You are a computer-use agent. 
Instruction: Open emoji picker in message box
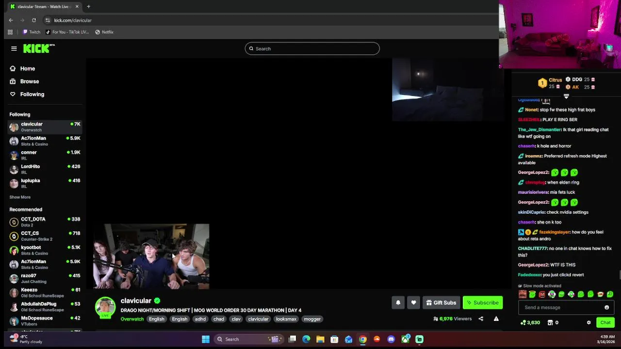point(606,307)
